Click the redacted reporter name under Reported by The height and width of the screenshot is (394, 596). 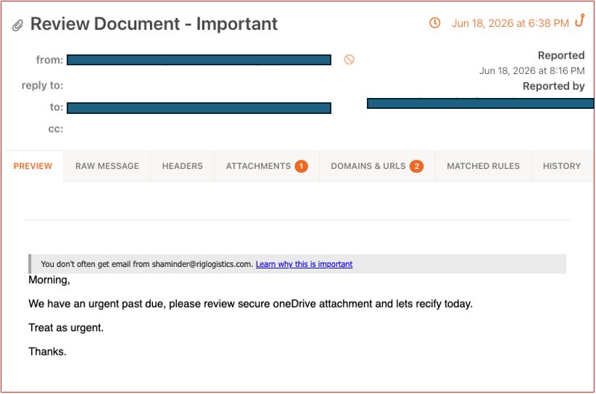480,103
